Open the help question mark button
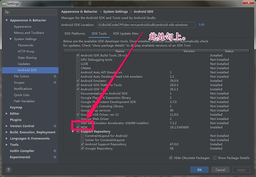This screenshot has height=177, width=256. point(9,170)
